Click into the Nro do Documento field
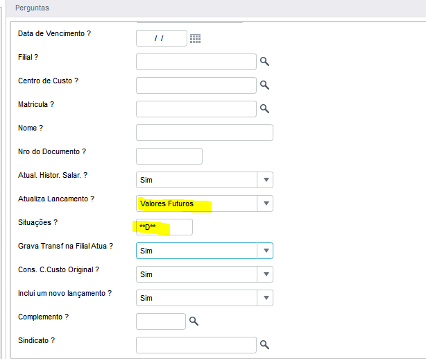The image size is (426, 359). [x=169, y=156]
